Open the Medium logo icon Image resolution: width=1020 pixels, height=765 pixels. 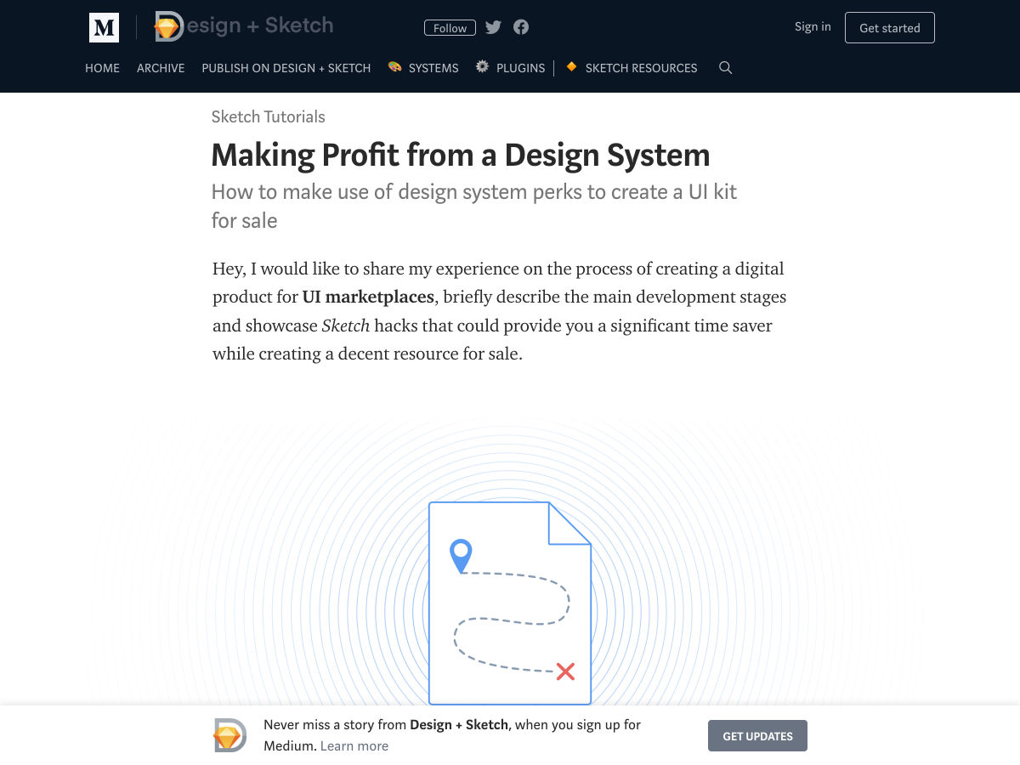pos(104,27)
